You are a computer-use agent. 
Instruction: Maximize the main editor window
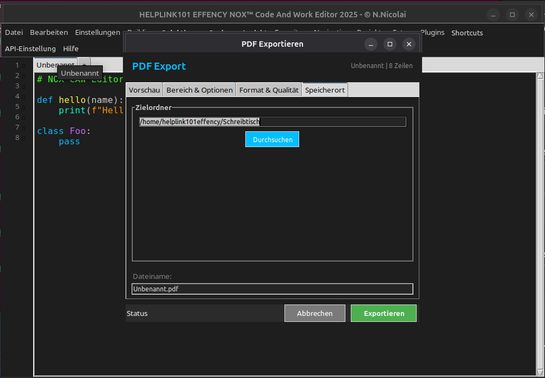(512, 15)
